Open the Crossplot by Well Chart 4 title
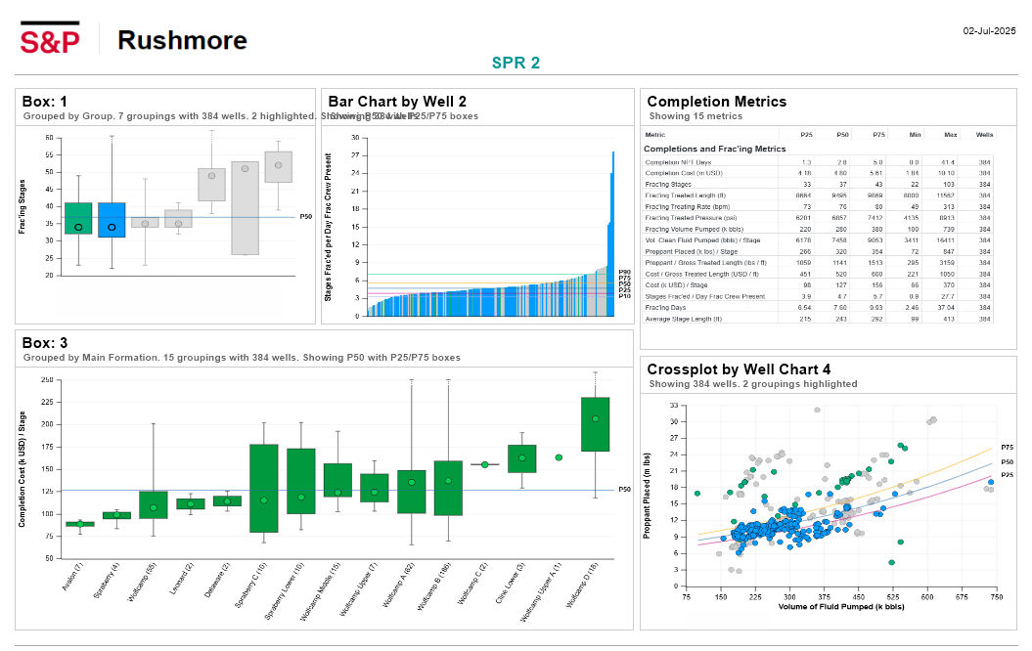 [739, 369]
